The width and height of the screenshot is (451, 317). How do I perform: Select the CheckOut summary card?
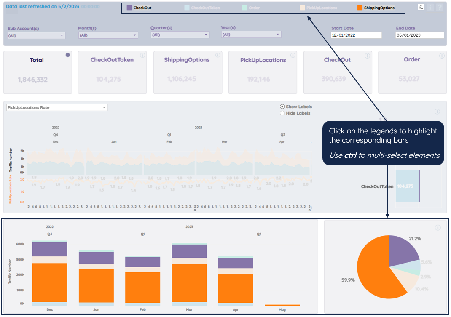click(338, 72)
